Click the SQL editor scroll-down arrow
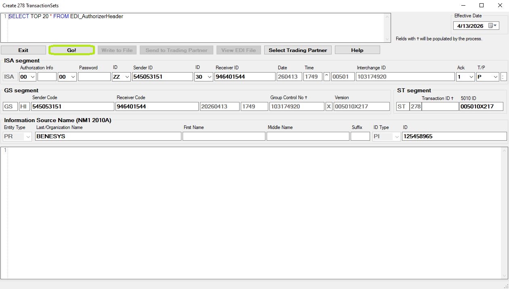The width and height of the screenshot is (509, 289). tap(387, 39)
